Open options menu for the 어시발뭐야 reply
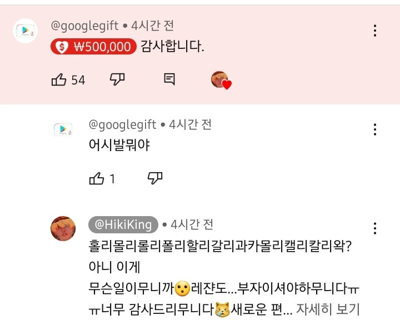The image size is (400, 330). click(376, 129)
